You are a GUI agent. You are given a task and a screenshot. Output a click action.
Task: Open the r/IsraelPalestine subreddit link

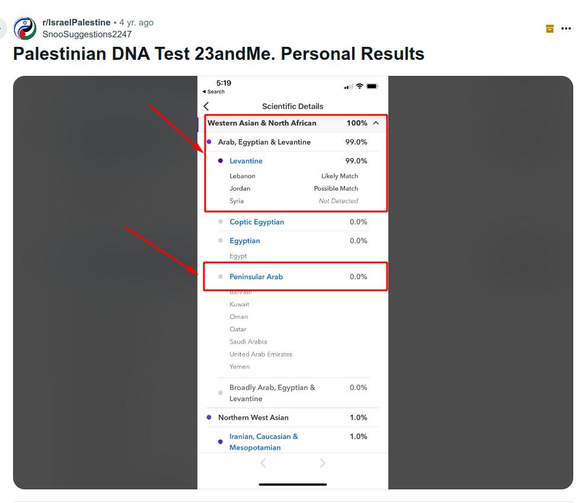tap(76, 23)
